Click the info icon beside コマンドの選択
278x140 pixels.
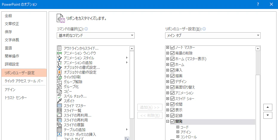coord(86,29)
